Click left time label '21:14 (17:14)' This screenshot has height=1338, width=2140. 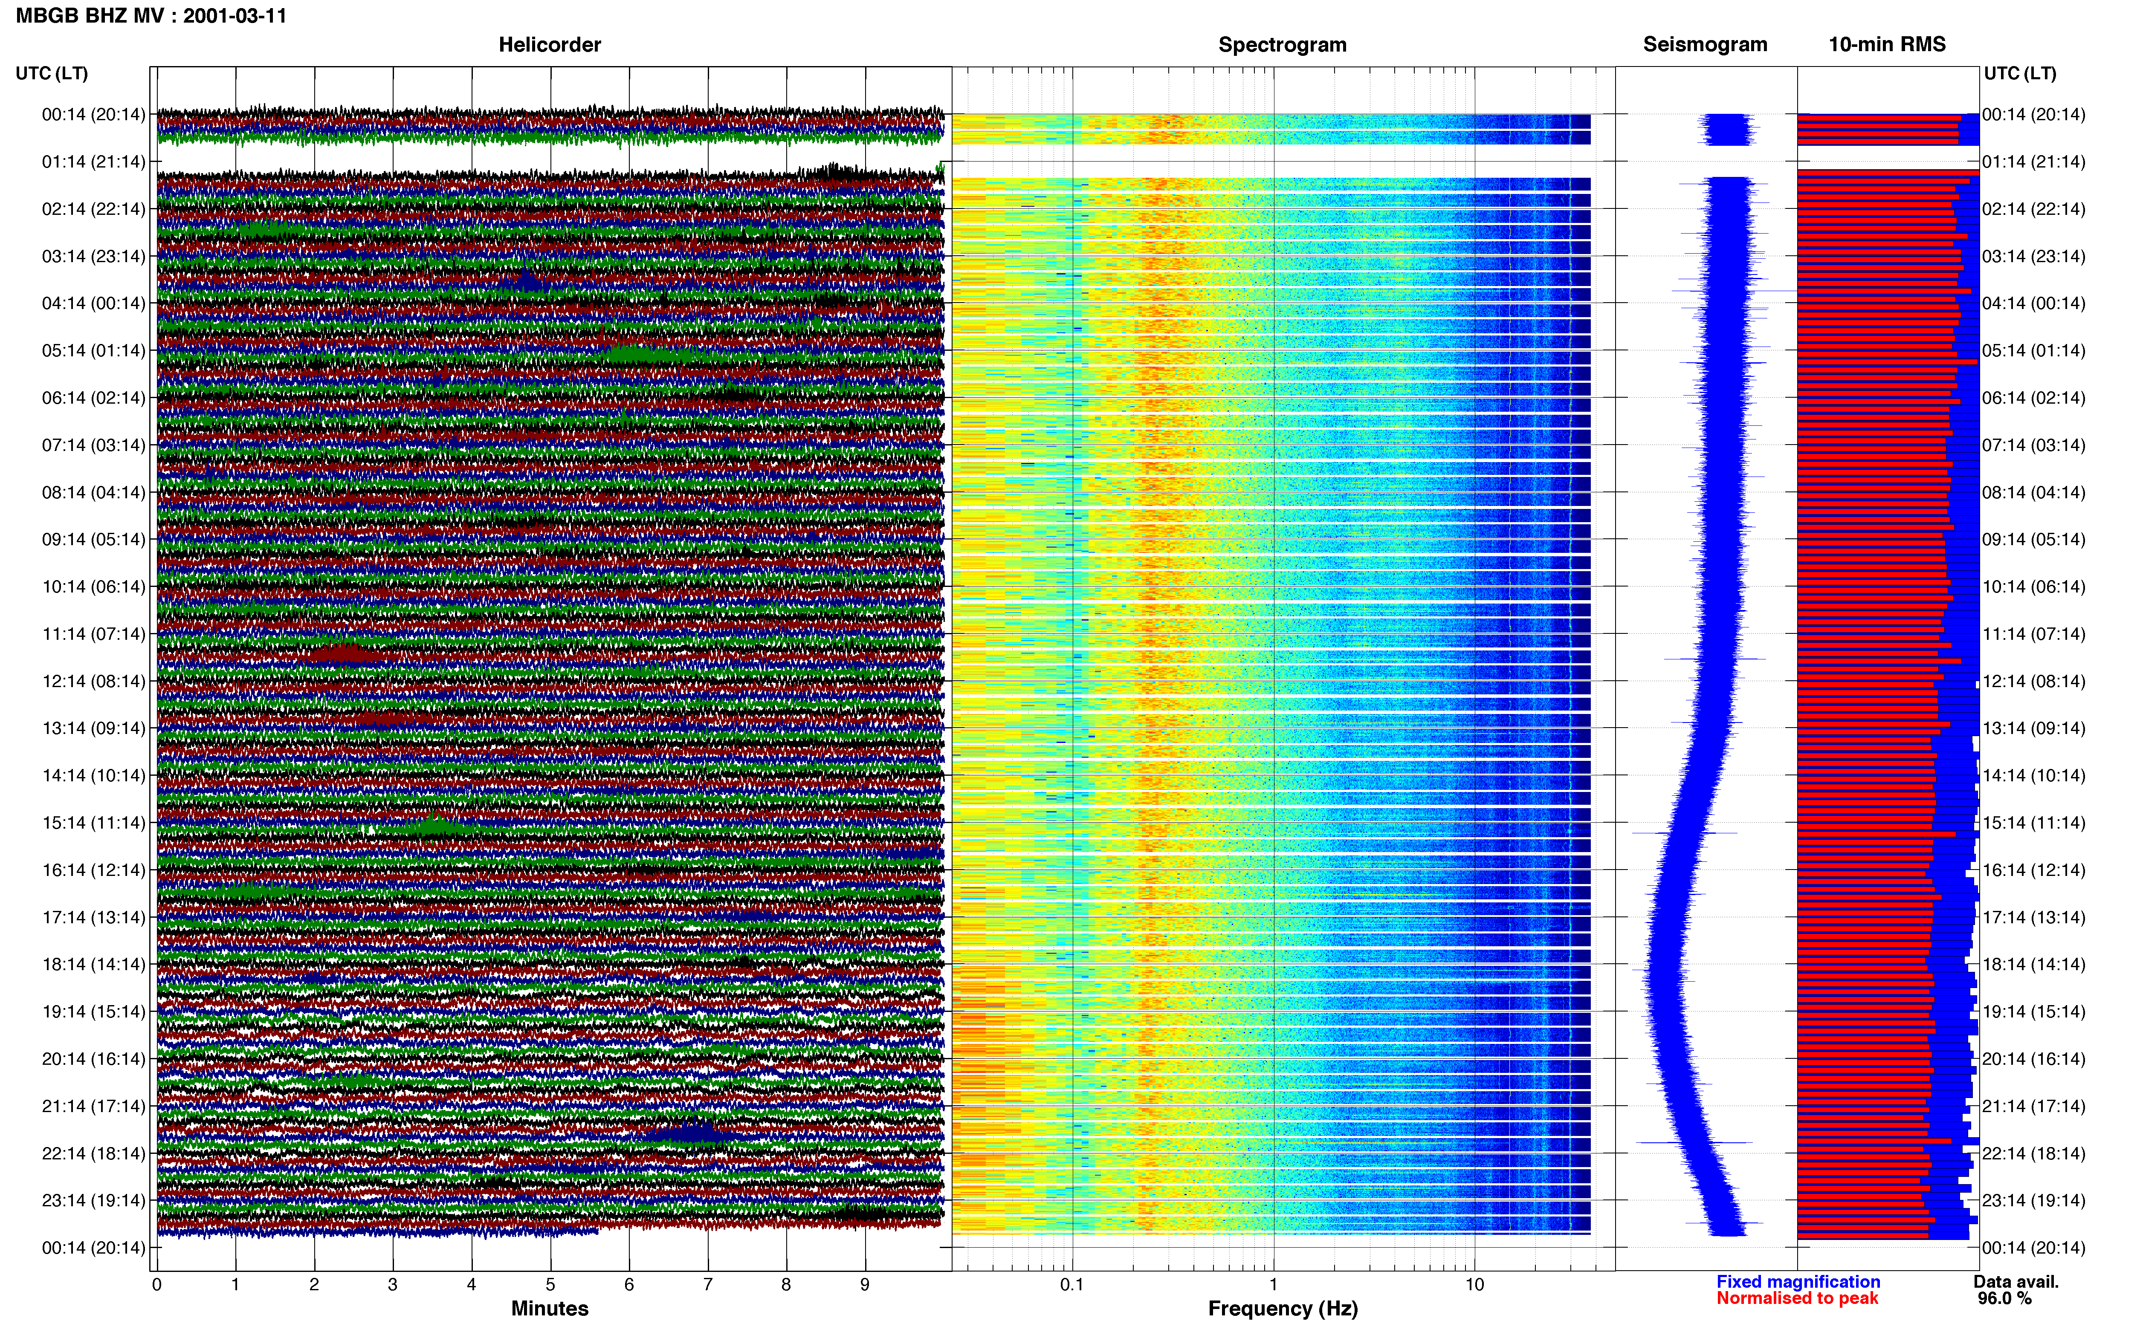pyautogui.click(x=94, y=1105)
